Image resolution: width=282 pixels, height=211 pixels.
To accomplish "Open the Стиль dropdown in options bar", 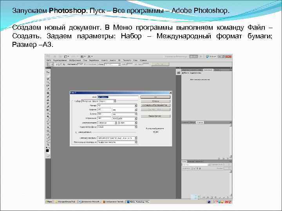I will (112, 64).
